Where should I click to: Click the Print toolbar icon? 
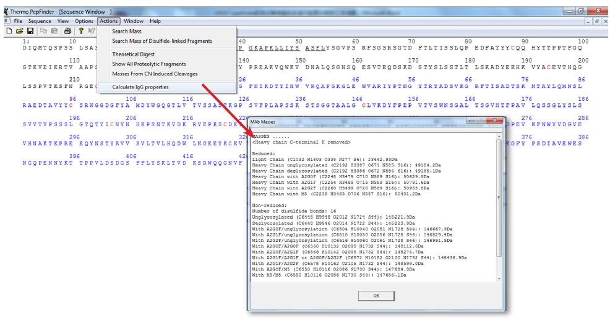coord(67,31)
